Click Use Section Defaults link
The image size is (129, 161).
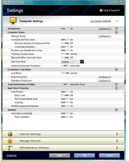click(101, 21)
